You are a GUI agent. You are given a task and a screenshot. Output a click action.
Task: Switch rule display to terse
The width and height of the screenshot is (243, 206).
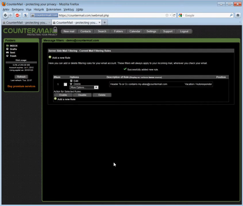(x=151, y=77)
